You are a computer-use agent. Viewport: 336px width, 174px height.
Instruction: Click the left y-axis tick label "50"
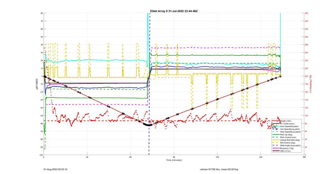point(41,37)
